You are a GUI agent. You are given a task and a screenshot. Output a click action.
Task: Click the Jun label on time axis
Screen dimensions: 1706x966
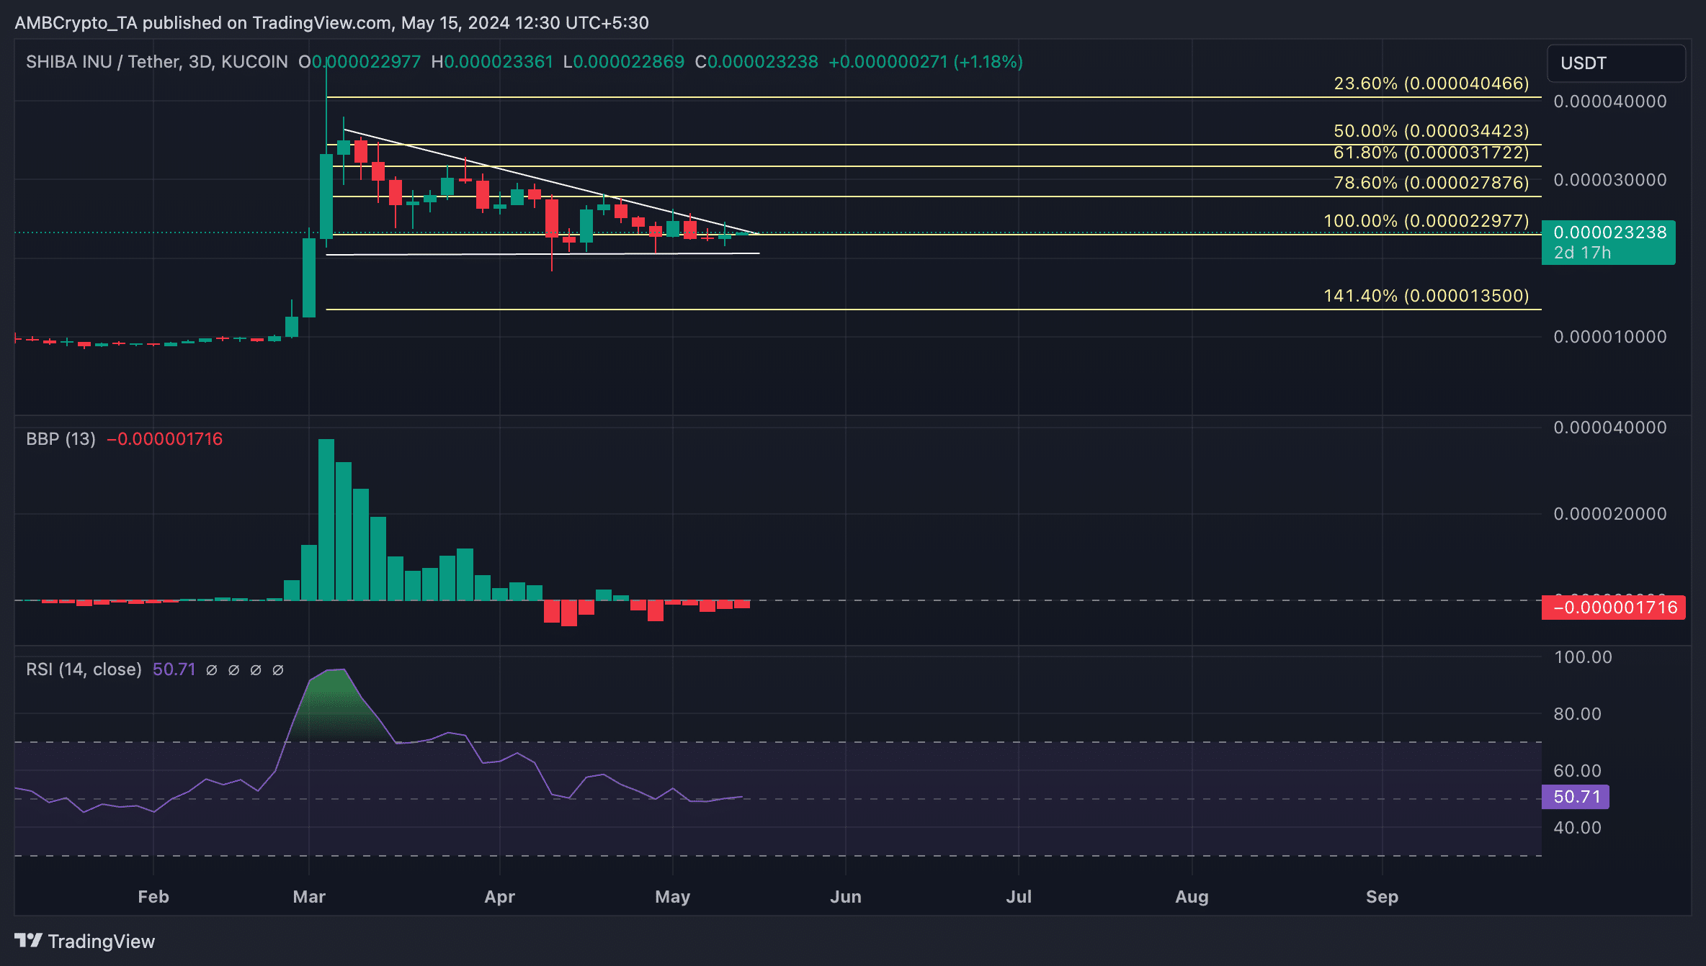pyautogui.click(x=846, y=897)
